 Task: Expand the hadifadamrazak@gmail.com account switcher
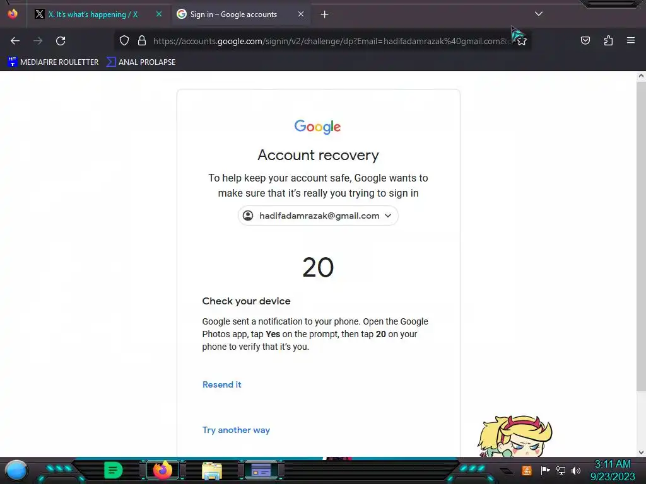point(318,216)
